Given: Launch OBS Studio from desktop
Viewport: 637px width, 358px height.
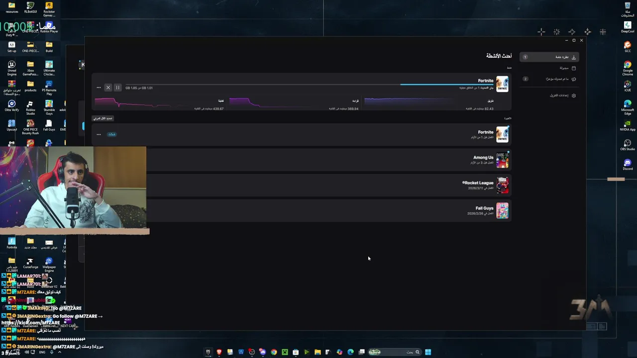Looking at the screenshot, I should point(628,145).
